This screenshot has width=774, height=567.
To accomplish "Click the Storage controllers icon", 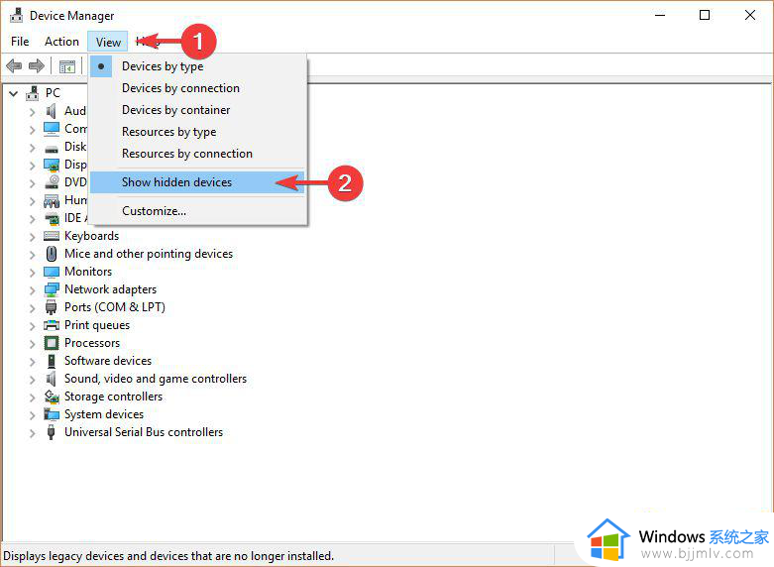I will pyautogui.click(x=52, y=397).
